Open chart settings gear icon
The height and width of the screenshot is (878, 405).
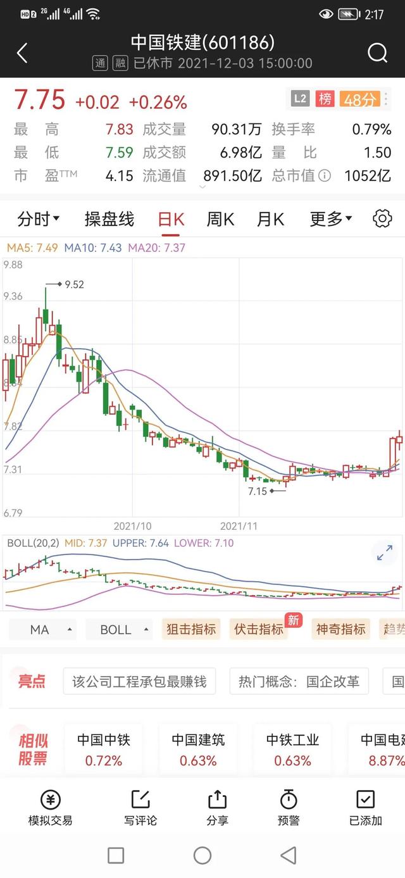coord(382,219)
